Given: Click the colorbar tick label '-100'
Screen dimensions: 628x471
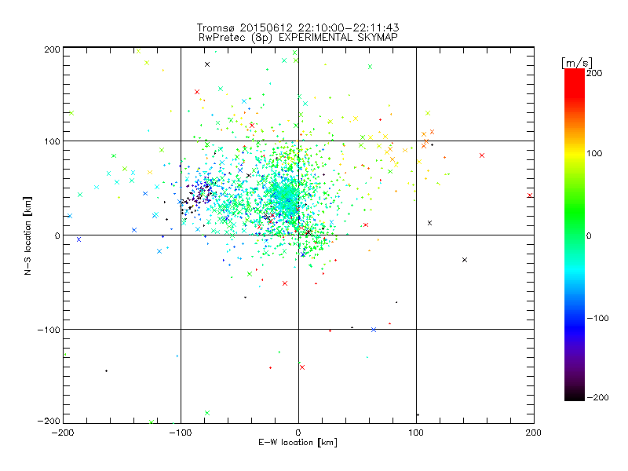Looking at the screenshot, I should pyautogui.click(x=597, y=318).
